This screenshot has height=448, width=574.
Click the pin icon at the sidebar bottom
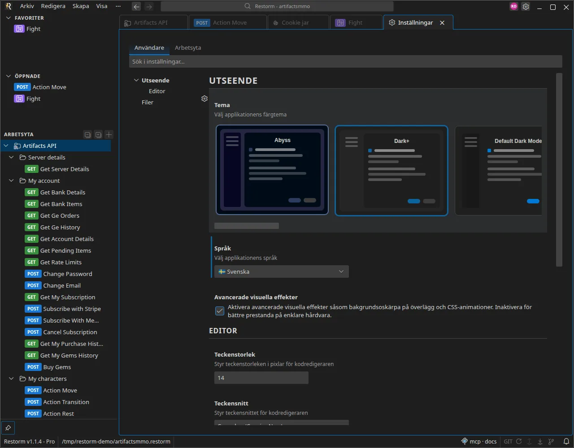tap(8, 427)
